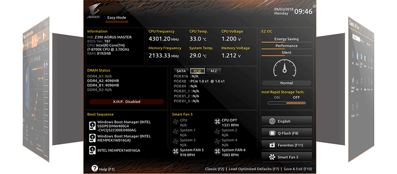Screen dimensions: 397x174
Task: Select Performance EZ OC mode
Action: 287,46
